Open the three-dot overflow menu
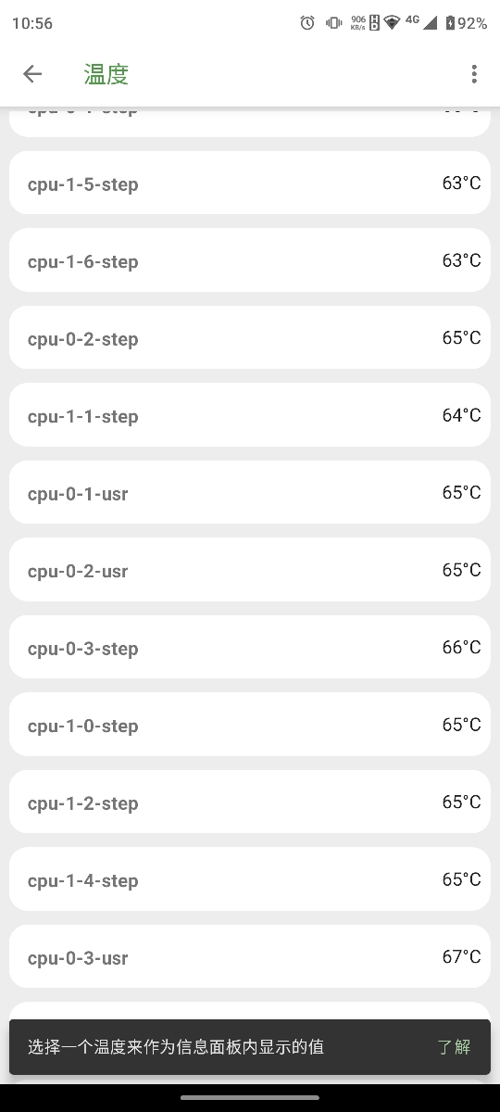This screenshot has width=500, height=1112. click(x=474, y=74)
